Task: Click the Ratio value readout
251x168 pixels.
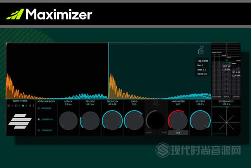Action: [x=134, y=104]
